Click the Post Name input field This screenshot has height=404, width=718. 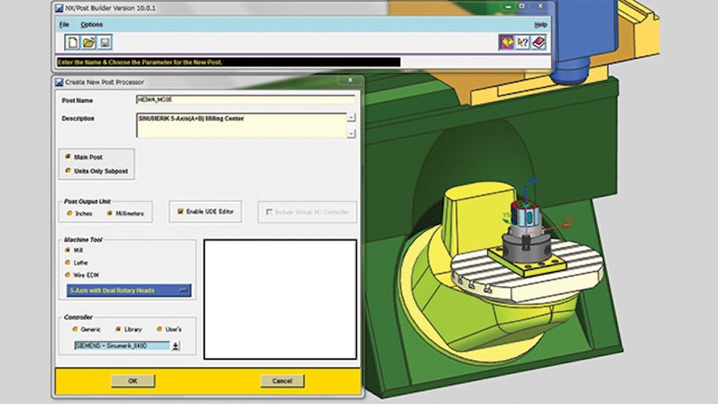pos(245,100)
